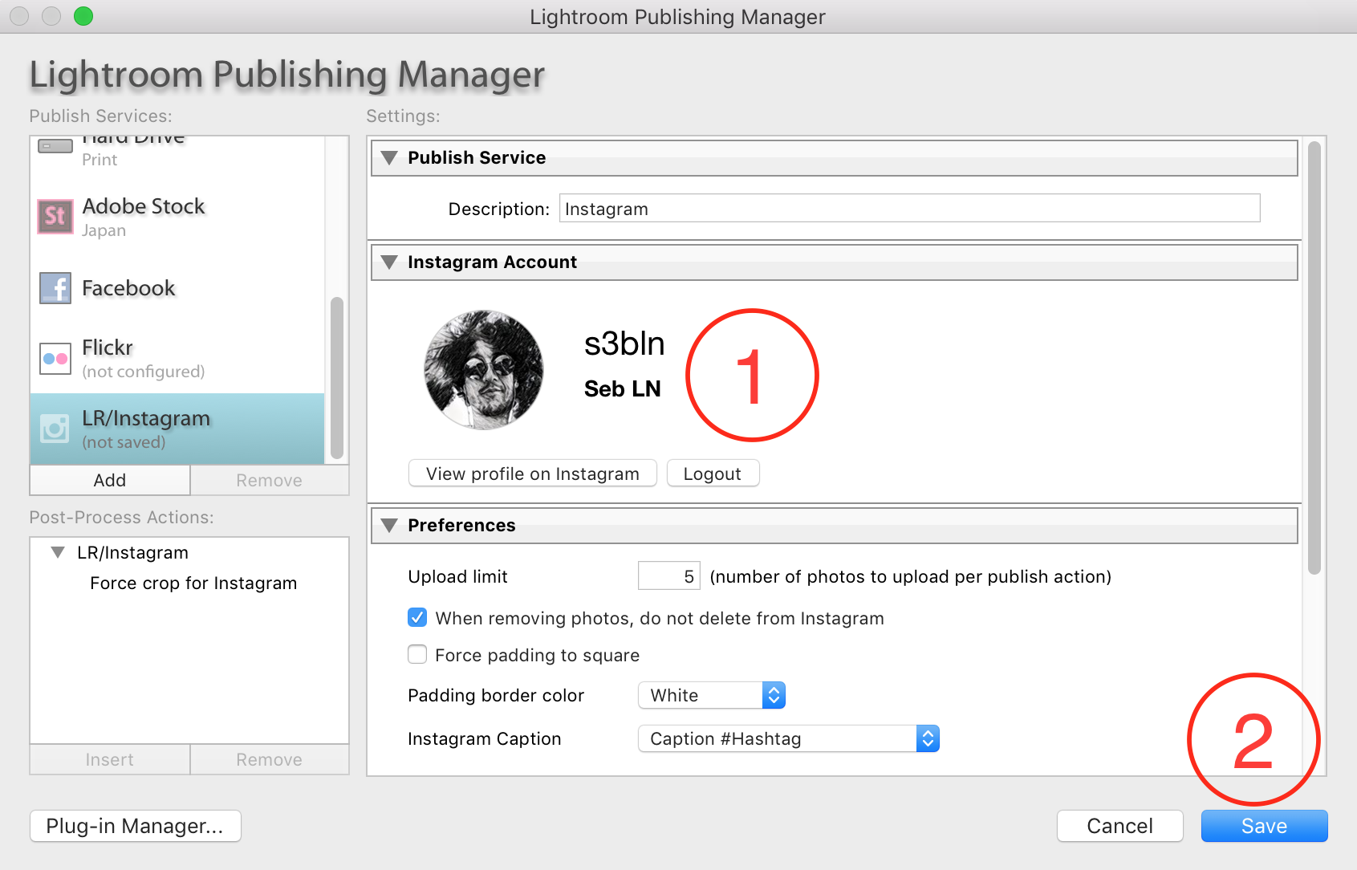Select Flickr publish service
The image size is (1357, 870).
pyautogui.click(x=177, y=358)
